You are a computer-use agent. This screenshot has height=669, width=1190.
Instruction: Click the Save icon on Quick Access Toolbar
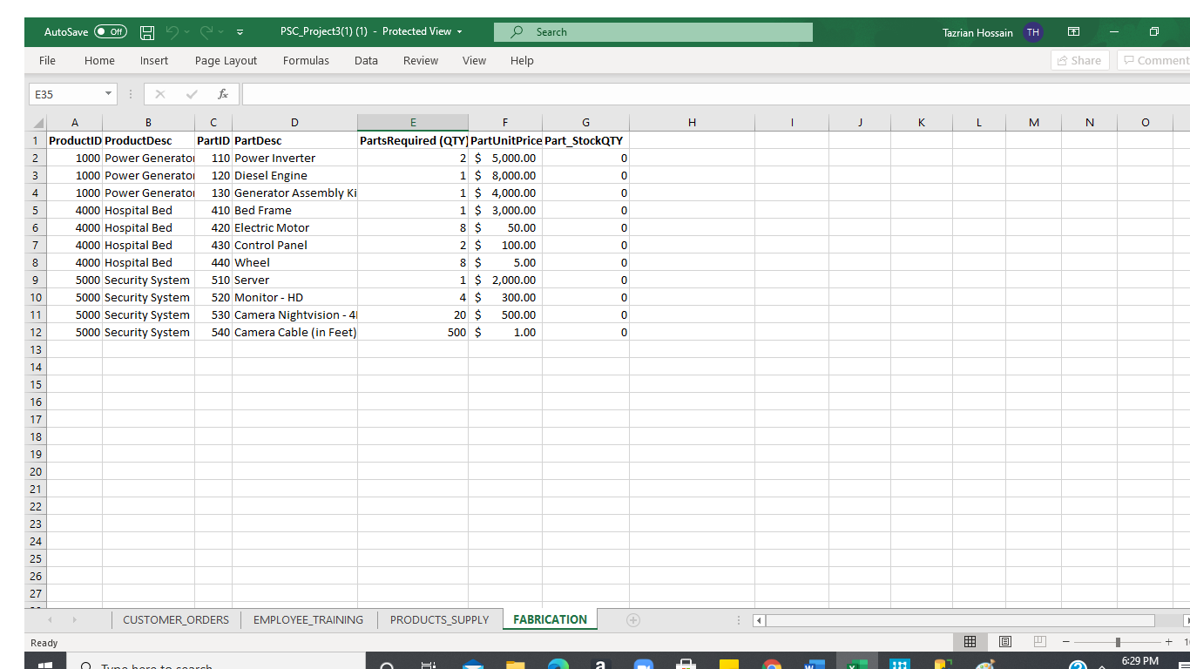click(146, 31)
